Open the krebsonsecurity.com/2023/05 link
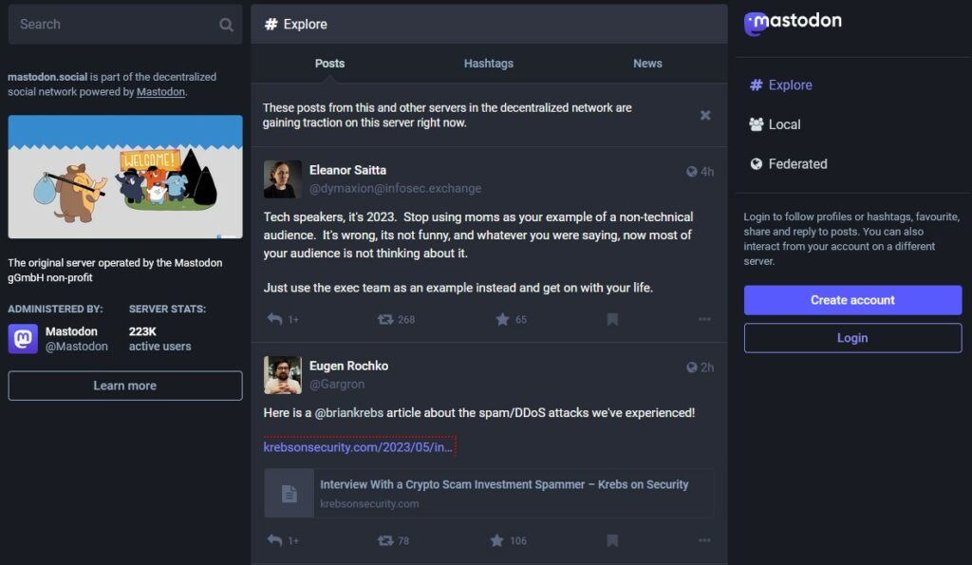972x565 pixels. (x=358, y=447)
